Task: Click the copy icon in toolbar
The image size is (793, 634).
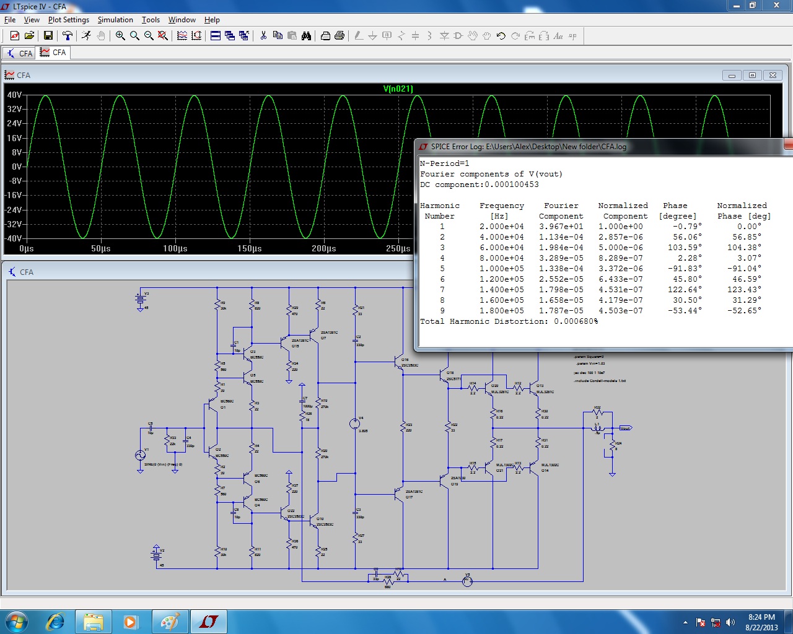Action: tap(278, 36)
